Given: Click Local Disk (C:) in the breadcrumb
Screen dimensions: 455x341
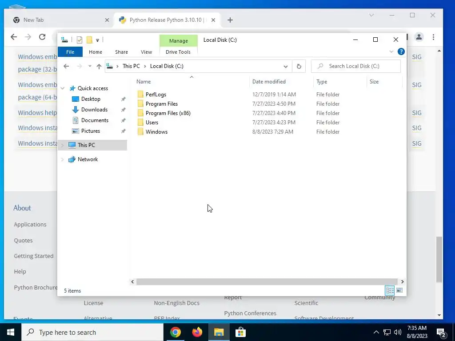Looking at the screenshot, I should (x=167, y=66).
